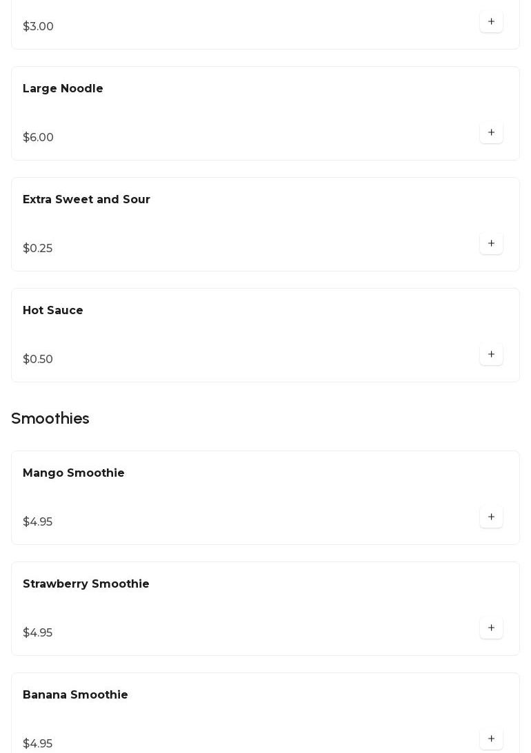This screenshot has width=531, height=753.
Task: Click the plus icon for Extra Sweet and Sour
Action: 491,244
